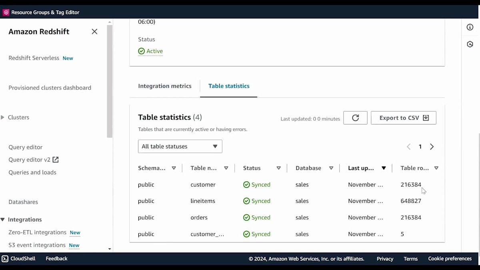
Task: Open Query editor v2
Action: [x=29, y=160]
